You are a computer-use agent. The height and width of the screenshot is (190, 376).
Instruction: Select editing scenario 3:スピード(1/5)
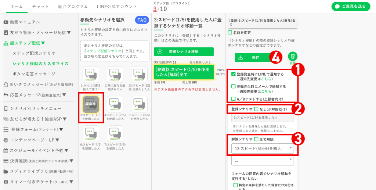(91, 104)
